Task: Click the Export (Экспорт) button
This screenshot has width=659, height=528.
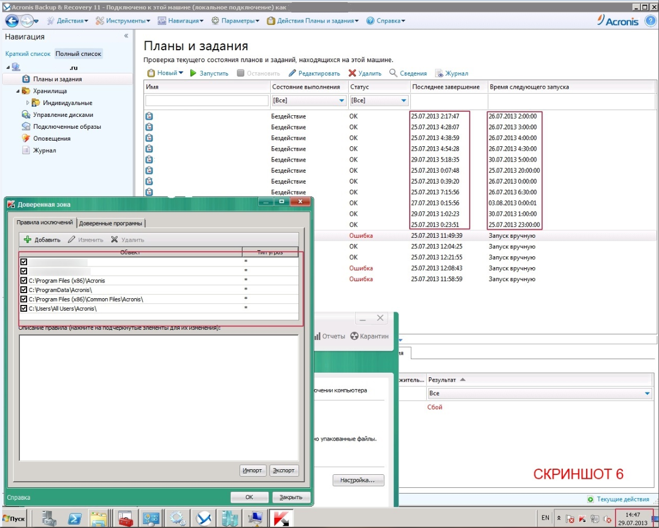Action: (x=284, y=470)
